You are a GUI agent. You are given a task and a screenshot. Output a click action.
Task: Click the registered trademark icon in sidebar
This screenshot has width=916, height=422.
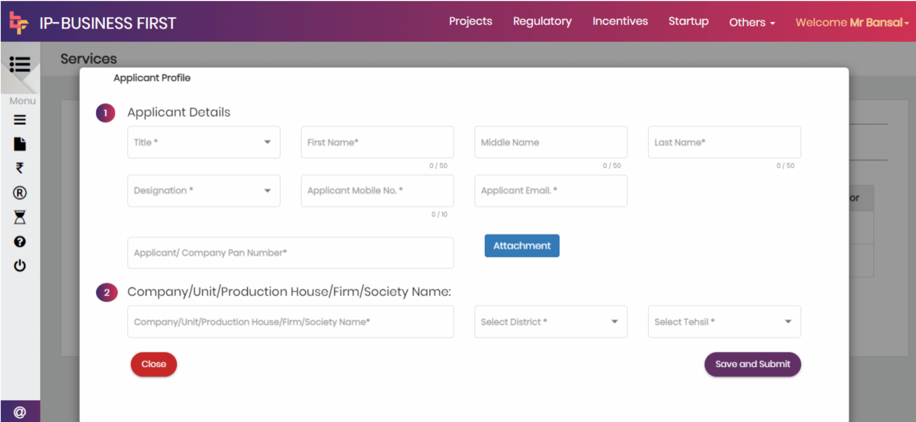20,193
